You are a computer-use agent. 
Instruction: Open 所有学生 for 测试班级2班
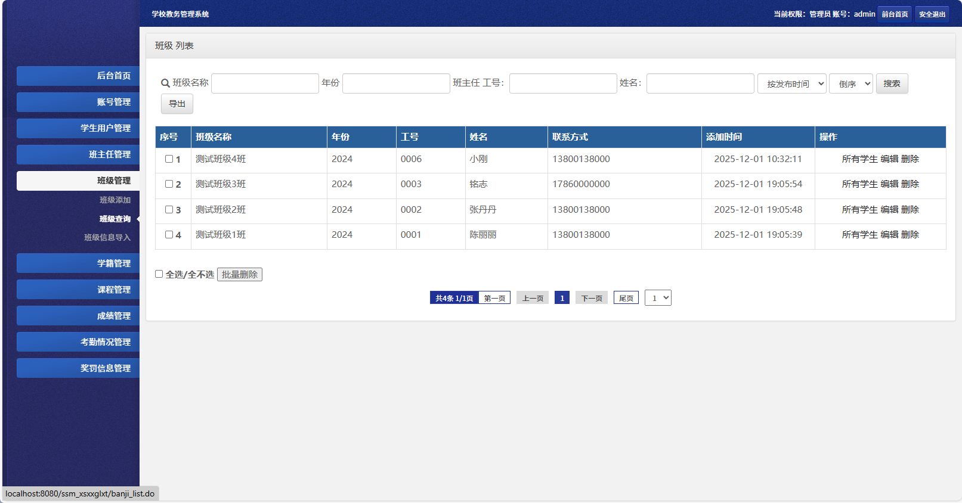point(860,210)
